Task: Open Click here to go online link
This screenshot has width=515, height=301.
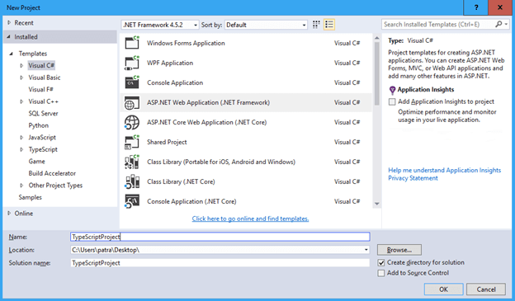Action: point(250,219)
